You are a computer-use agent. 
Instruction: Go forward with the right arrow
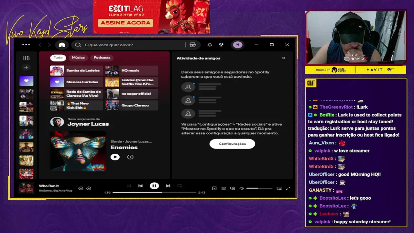click(x=49, y=45)
